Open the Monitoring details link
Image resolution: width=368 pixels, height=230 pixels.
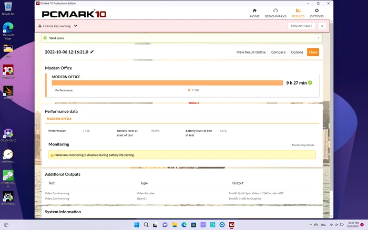pyautogui.click(x=303, y=145)
